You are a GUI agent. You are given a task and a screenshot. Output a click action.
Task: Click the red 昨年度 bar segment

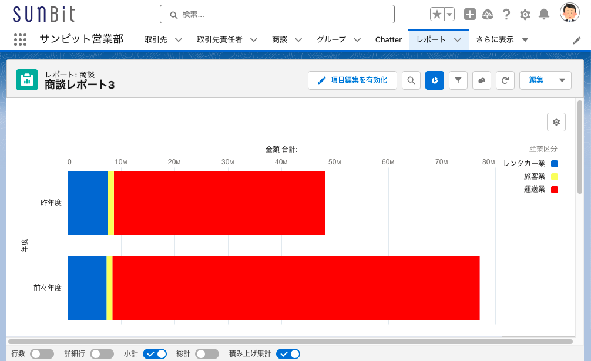(220, 203)
